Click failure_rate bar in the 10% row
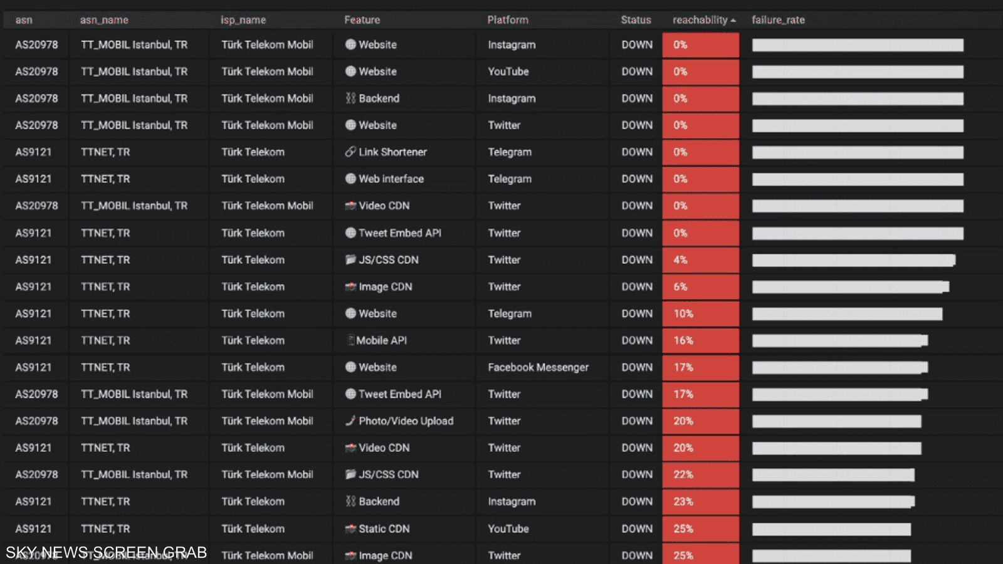The height and width of the screenshot is (564, 1003). coord(847,314)
